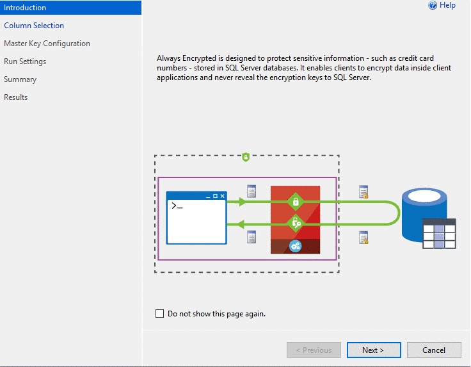This screenshot has height=367, width=471.
Task: Select the Run Settings step
Action: click(25, 61)
